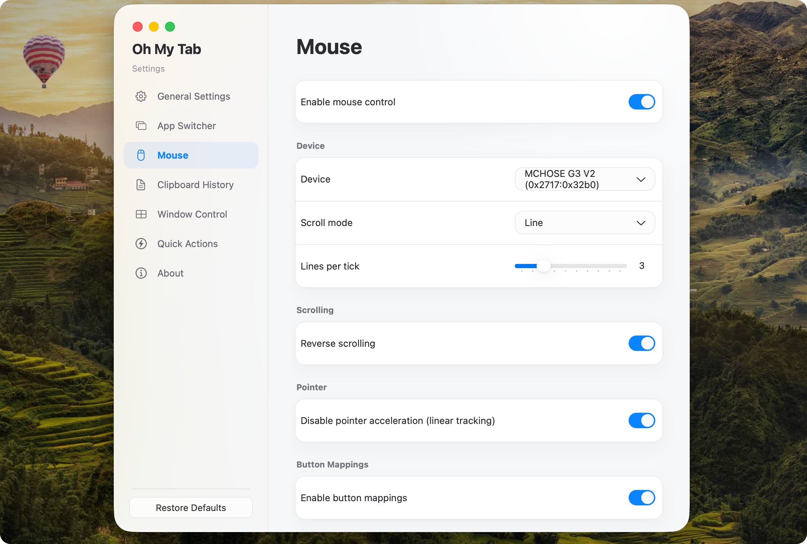Disable the Enable button mappings switch

[642, 498]
